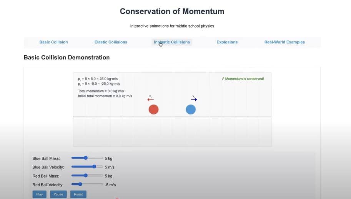
Task: Open the Real-World Examples tab
Action: [284, 42]
